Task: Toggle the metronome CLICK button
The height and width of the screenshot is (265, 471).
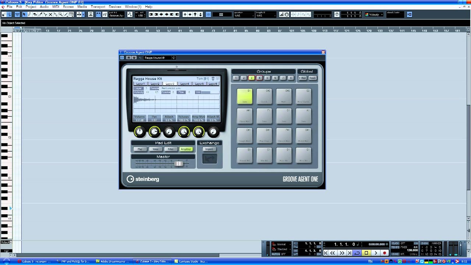Action: click(x=395, y=243)
